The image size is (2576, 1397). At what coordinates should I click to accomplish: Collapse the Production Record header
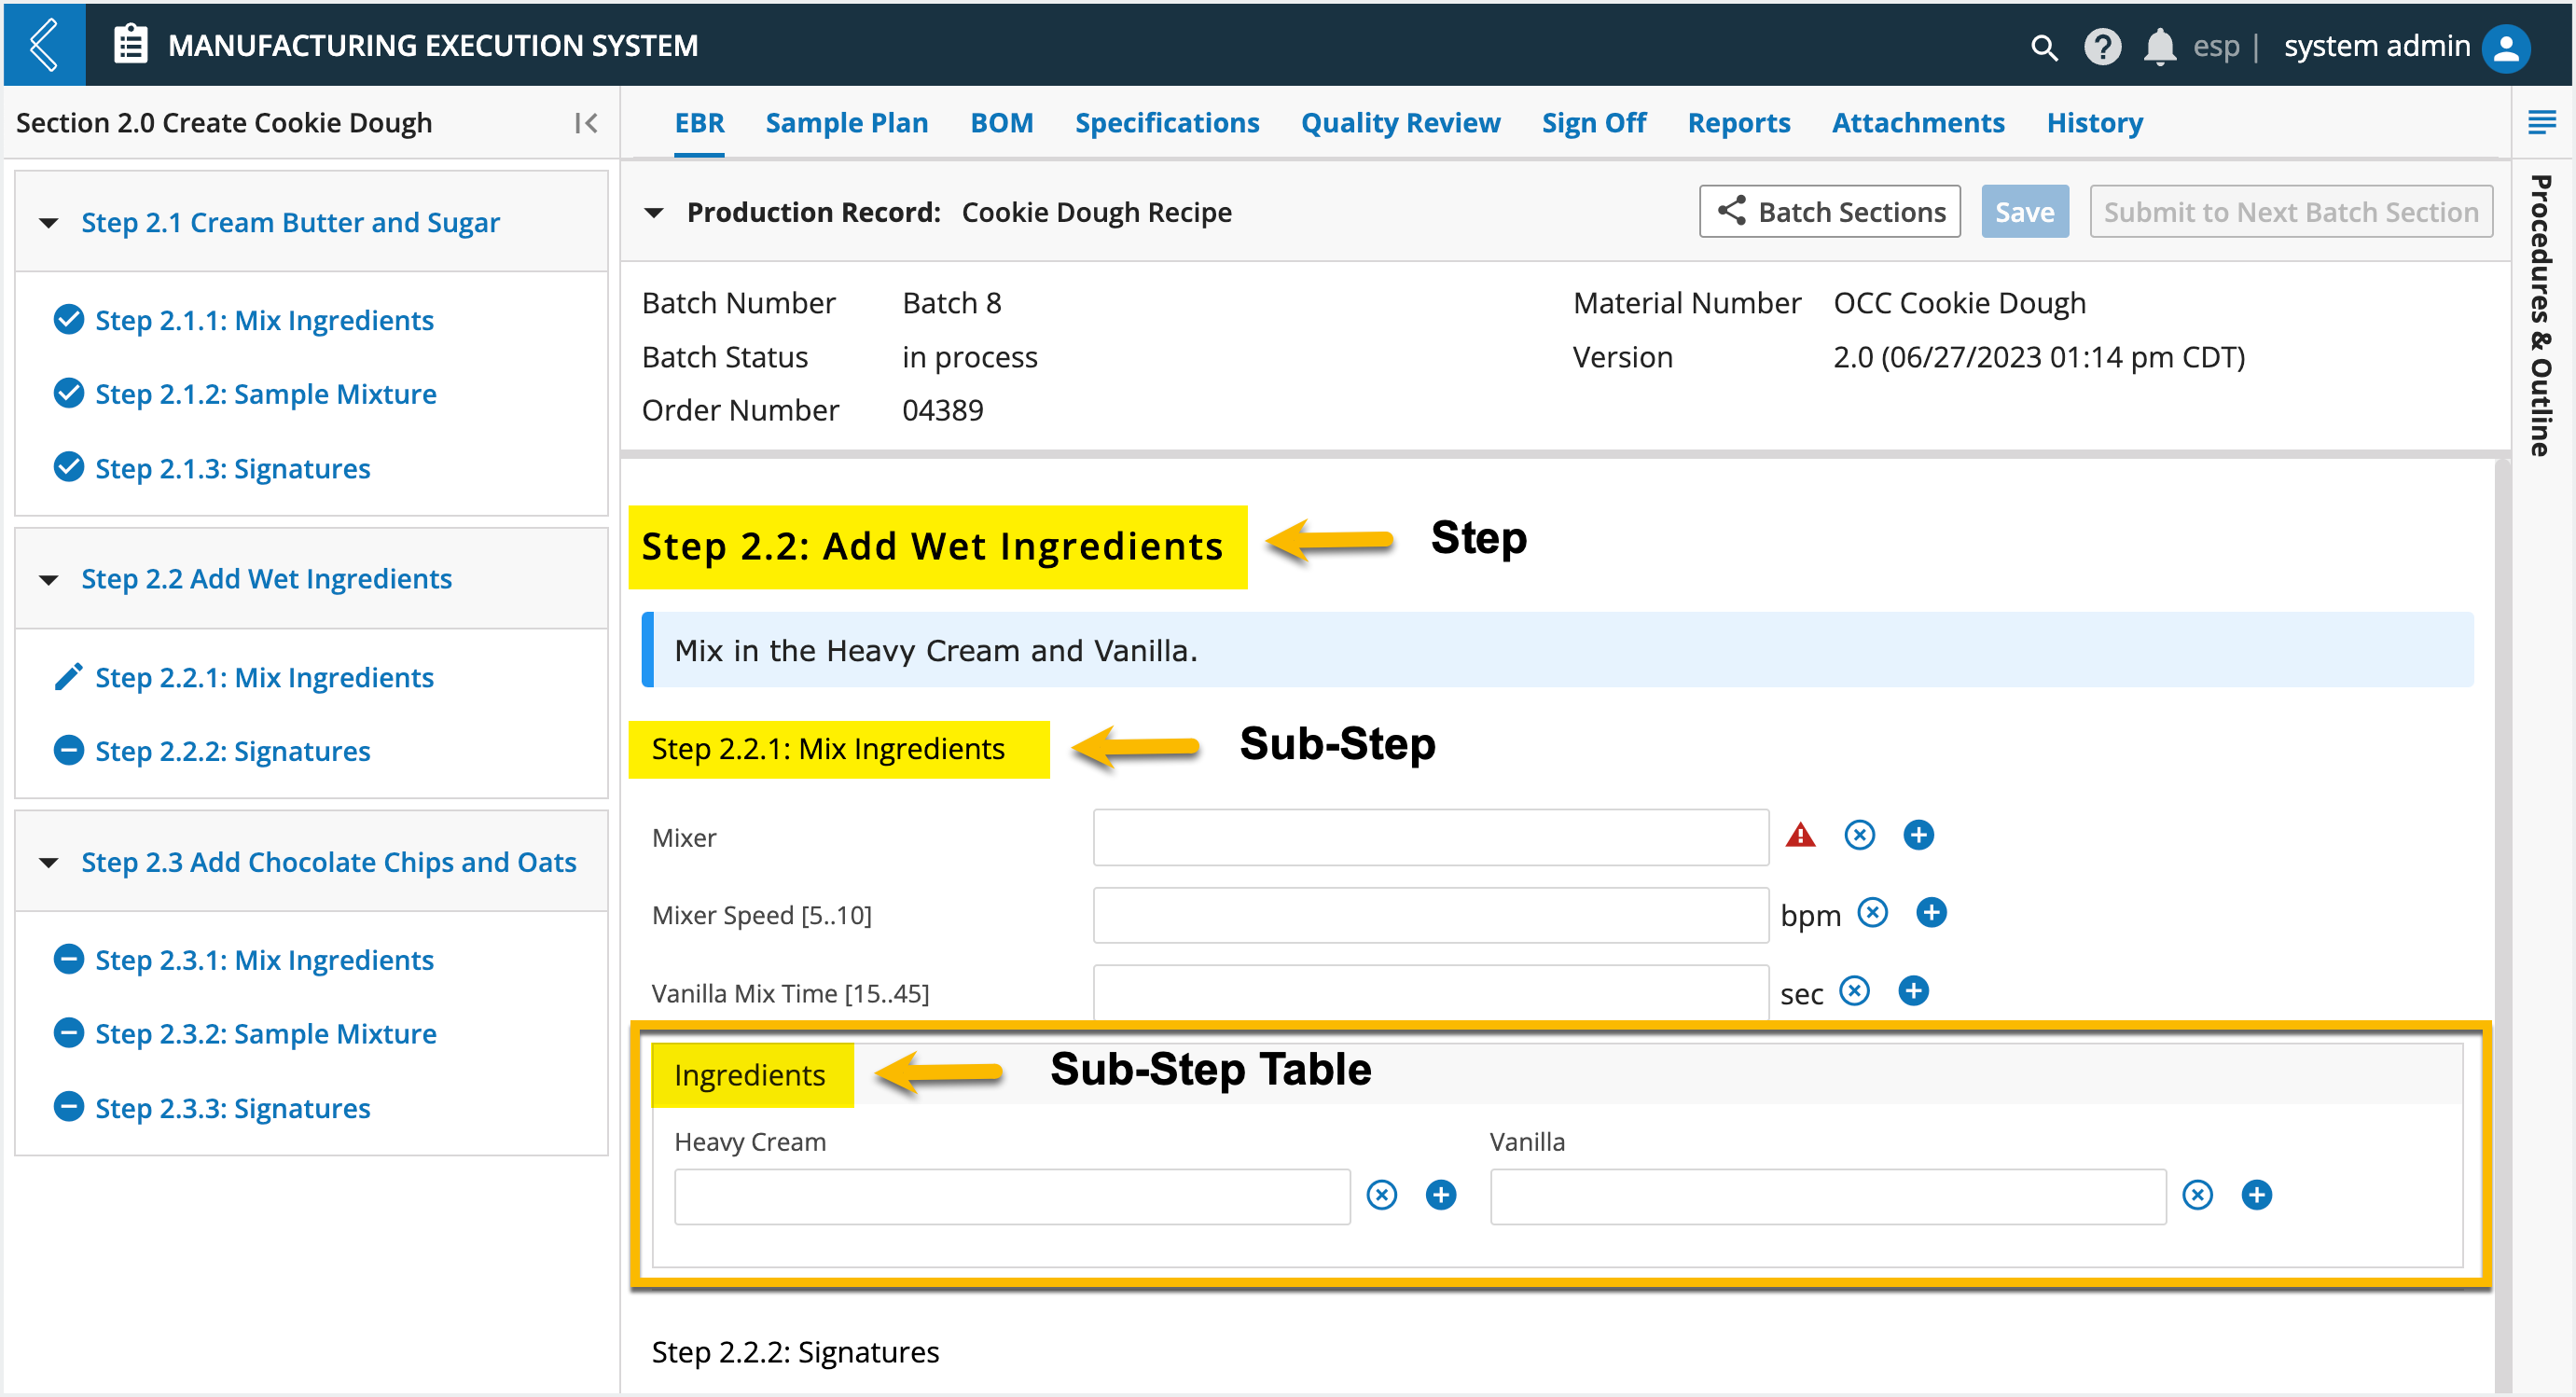[653, 212]
